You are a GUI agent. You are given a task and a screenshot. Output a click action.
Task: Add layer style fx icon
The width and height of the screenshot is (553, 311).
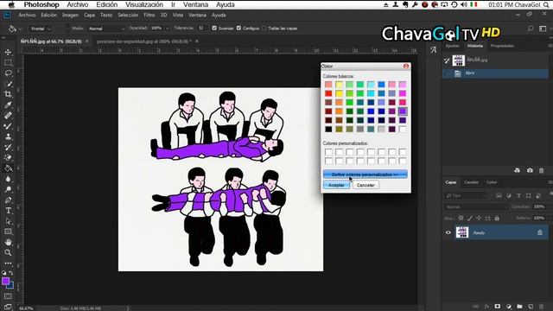(x=486, y=307)
